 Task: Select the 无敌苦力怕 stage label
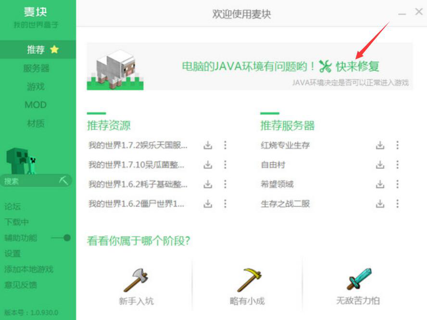(358, 300)
